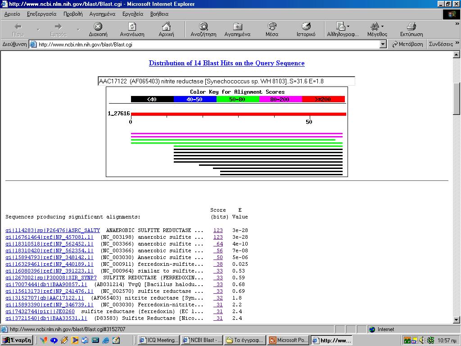Viewport: 461px width, 346px height.
Task: Click the red >=200 color key
Action: click(x=323, y=100)
